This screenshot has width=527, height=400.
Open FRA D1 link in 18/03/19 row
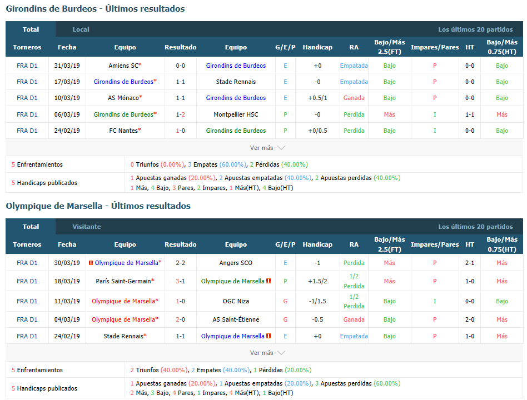click(x=27, y=281)
